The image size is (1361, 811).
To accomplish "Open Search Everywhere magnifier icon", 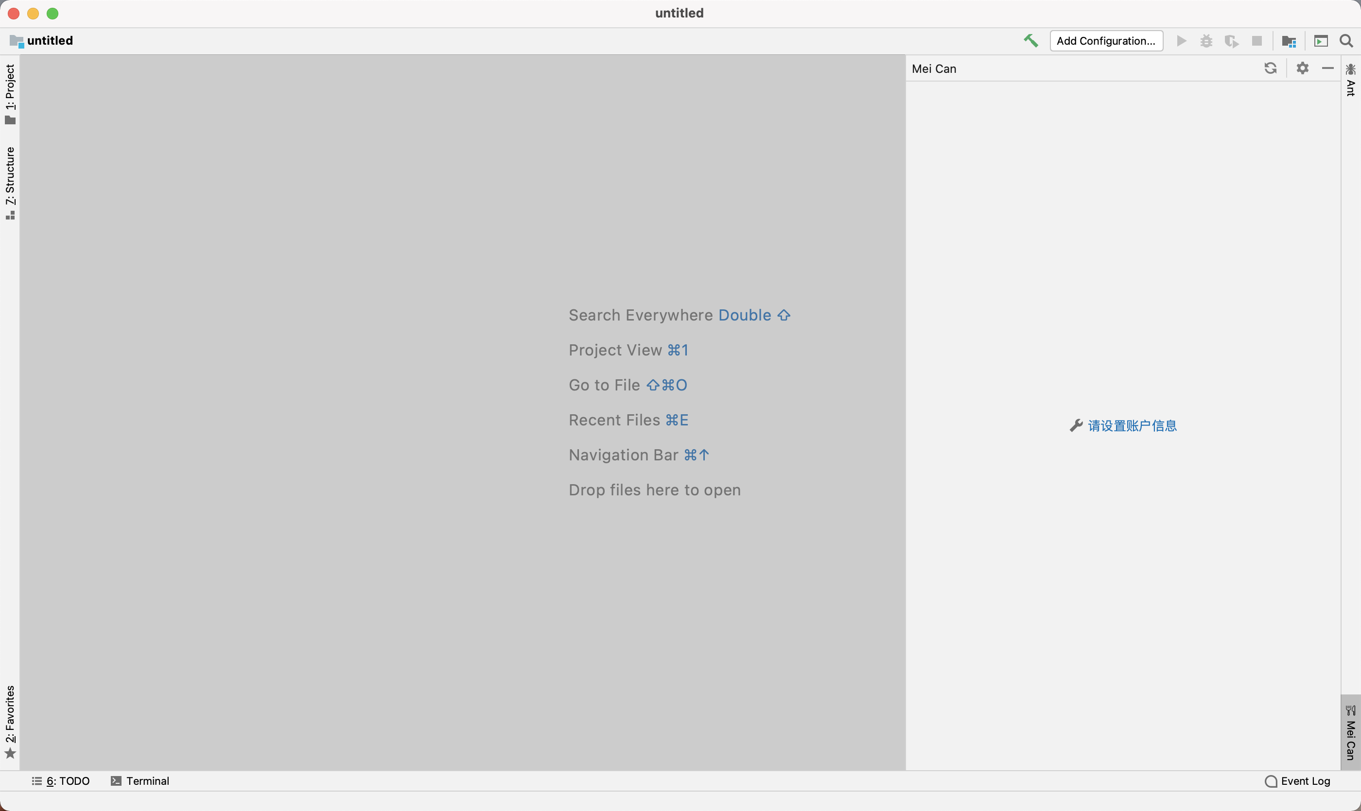I will point(1346,41).
